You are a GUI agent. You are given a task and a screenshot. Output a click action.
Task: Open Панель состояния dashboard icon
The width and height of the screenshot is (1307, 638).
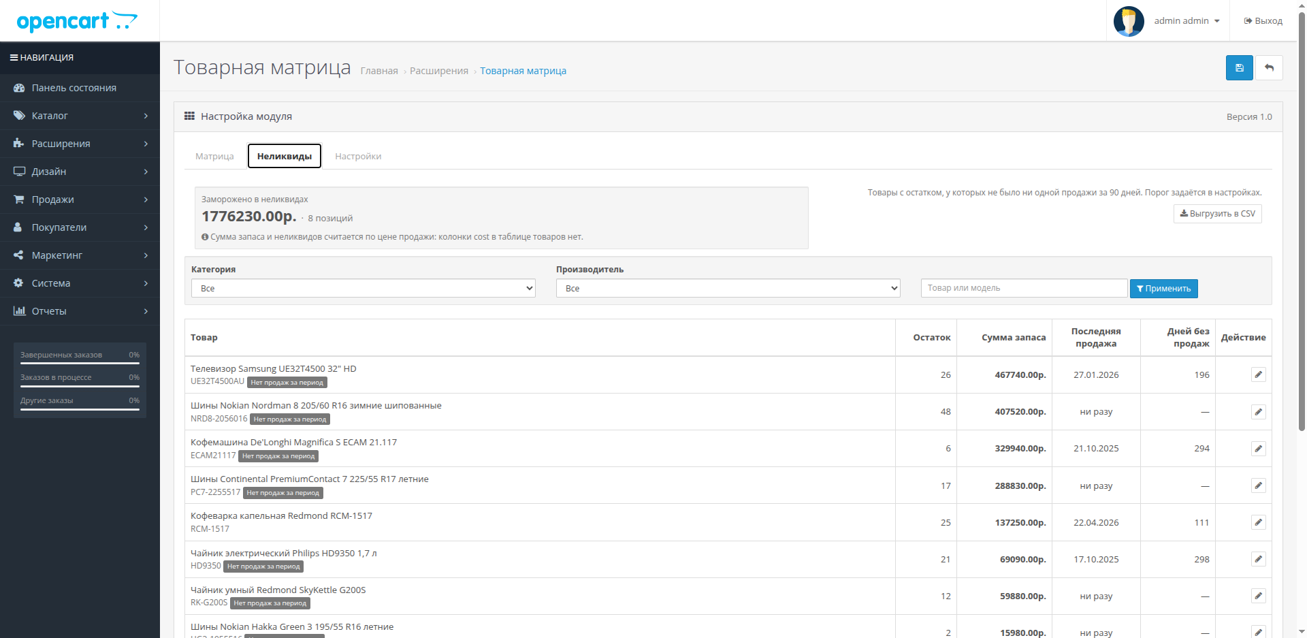19,88
